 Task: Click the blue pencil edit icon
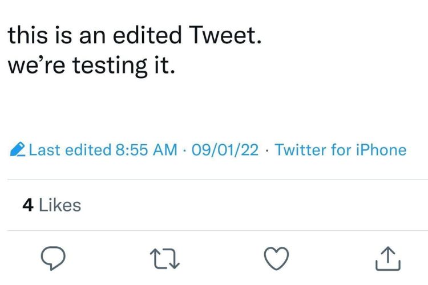click(x=18, y=150)
